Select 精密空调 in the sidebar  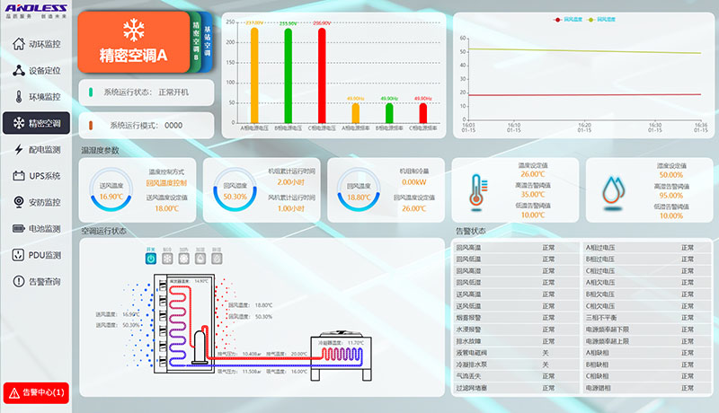[36, 123]
